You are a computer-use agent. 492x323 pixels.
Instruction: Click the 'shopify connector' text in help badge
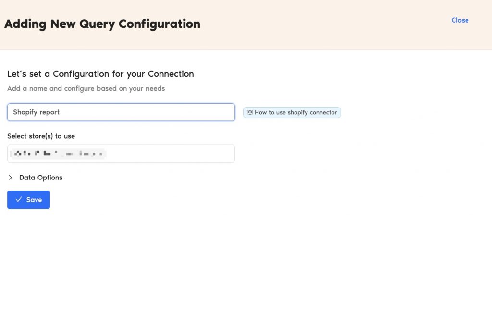click(312, 112)
